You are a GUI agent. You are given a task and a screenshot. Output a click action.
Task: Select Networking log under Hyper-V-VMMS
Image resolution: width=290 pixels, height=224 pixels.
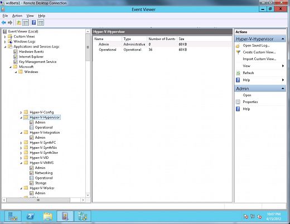[43, 173]
